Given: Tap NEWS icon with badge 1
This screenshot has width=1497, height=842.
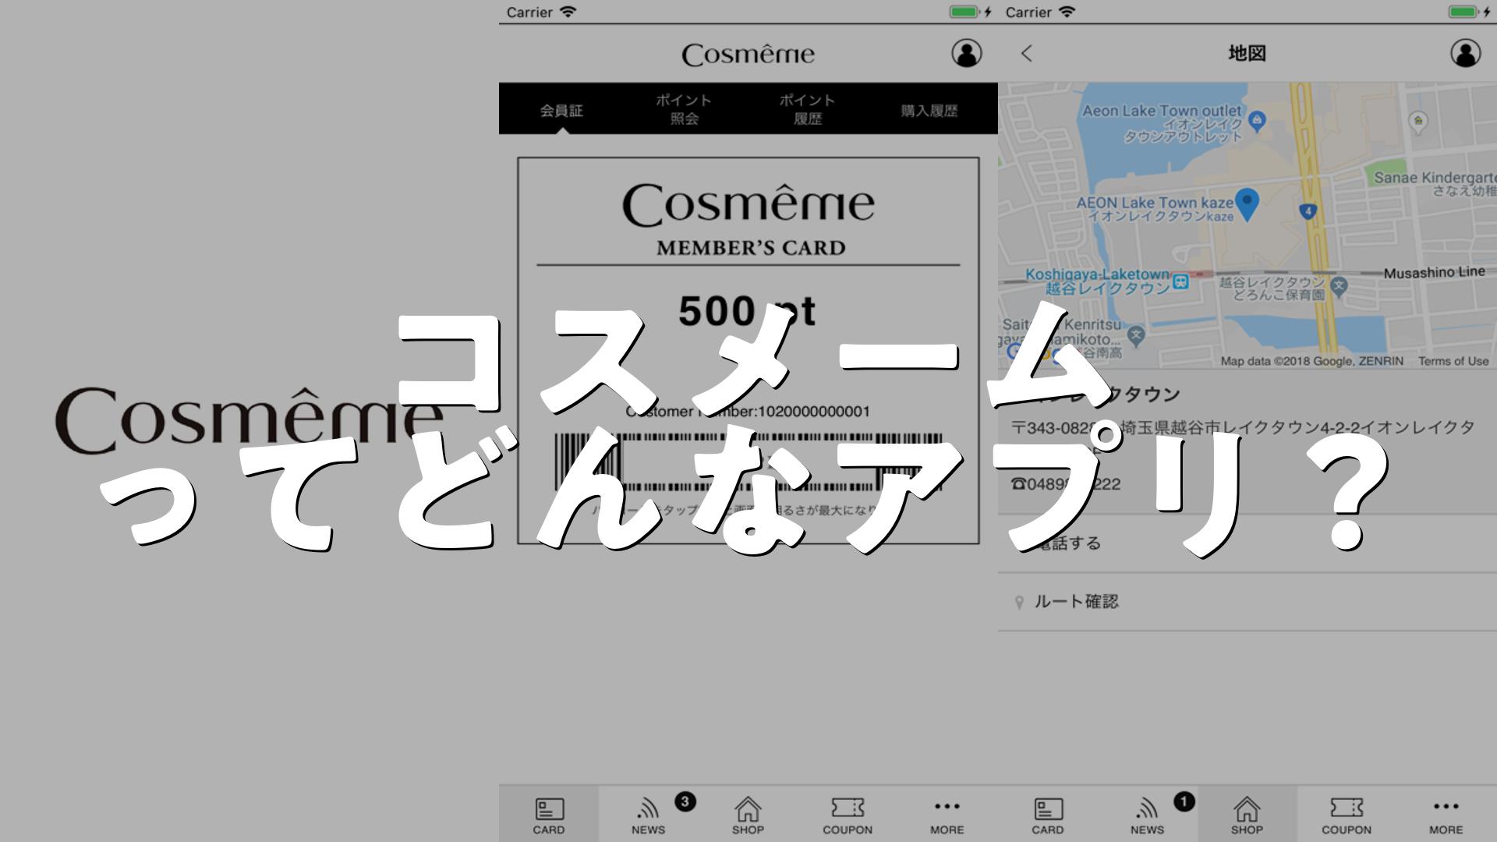Looking at the screenshot, I should [x=1148, y=815].
